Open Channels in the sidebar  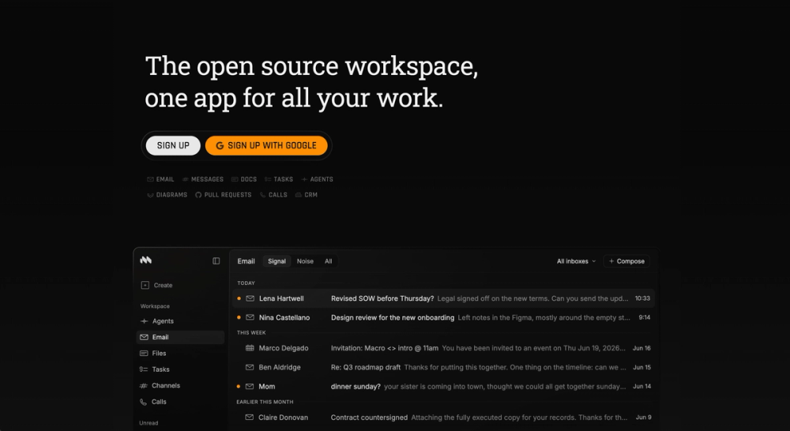[180, 386]
